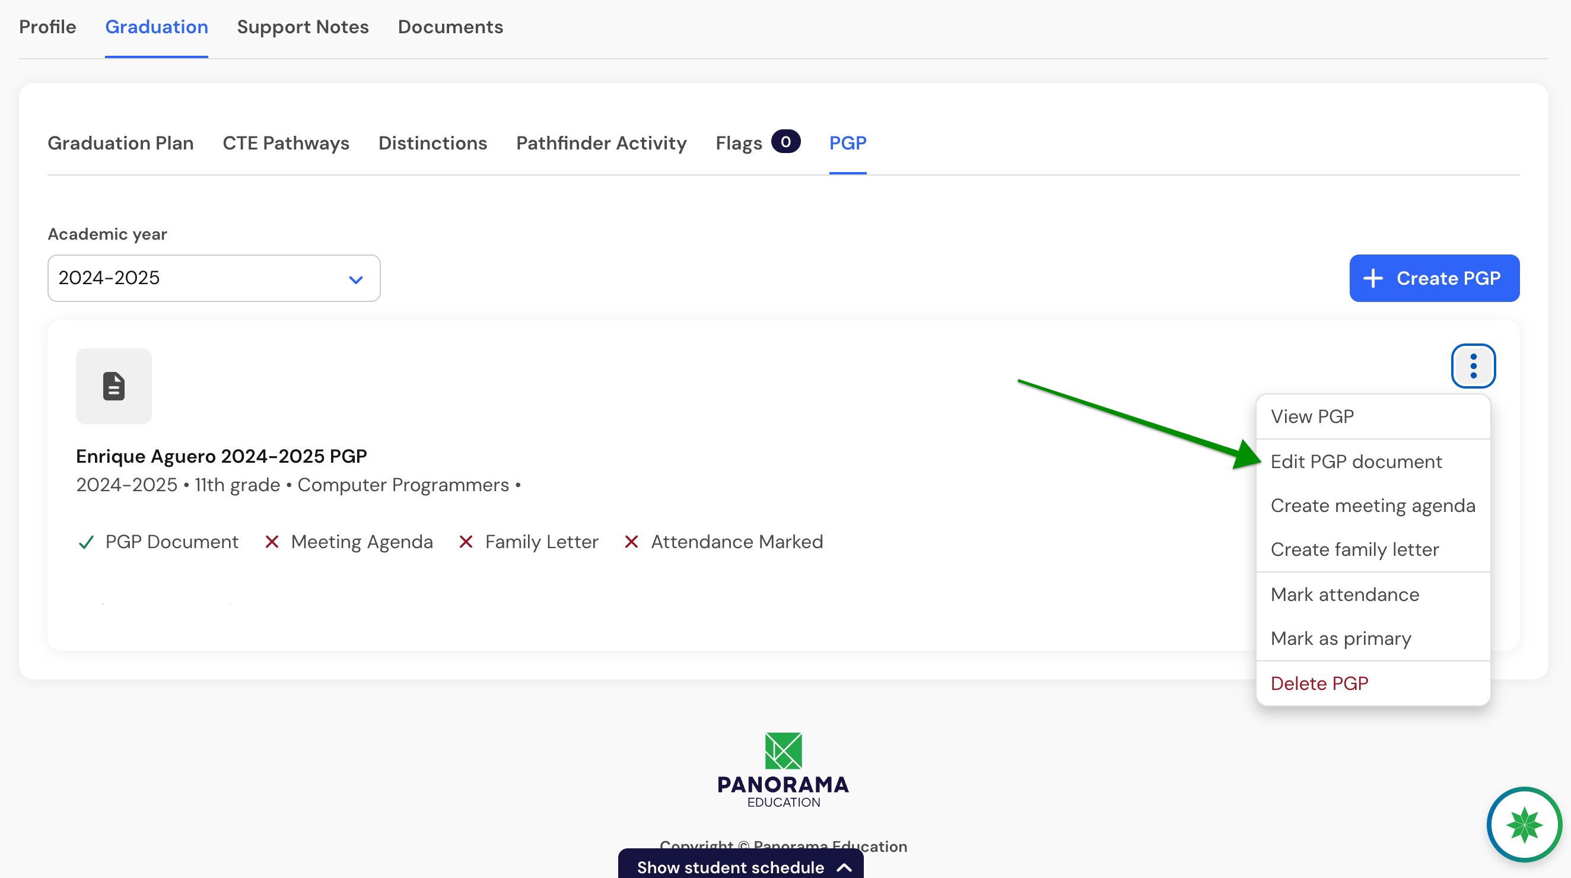This screenshot has width=1571, height=878.
Task: Open the three-dot PGP options menu
Action: tap(1473, 366)
